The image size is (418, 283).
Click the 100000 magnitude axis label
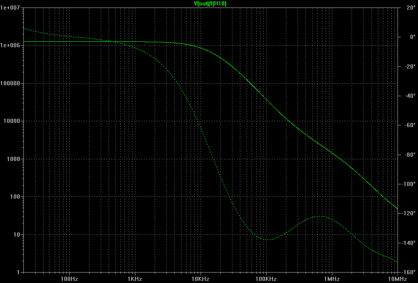[x=10, y=83]
